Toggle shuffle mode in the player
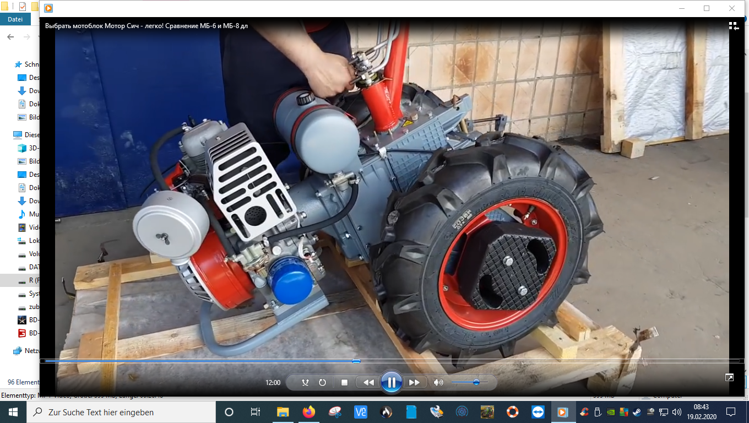 (x=305, y=382)
